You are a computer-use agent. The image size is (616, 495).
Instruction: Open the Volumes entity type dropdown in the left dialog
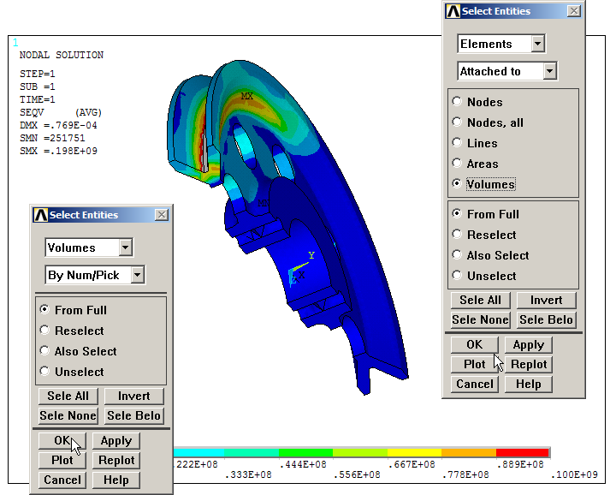(x=125, y=247)
